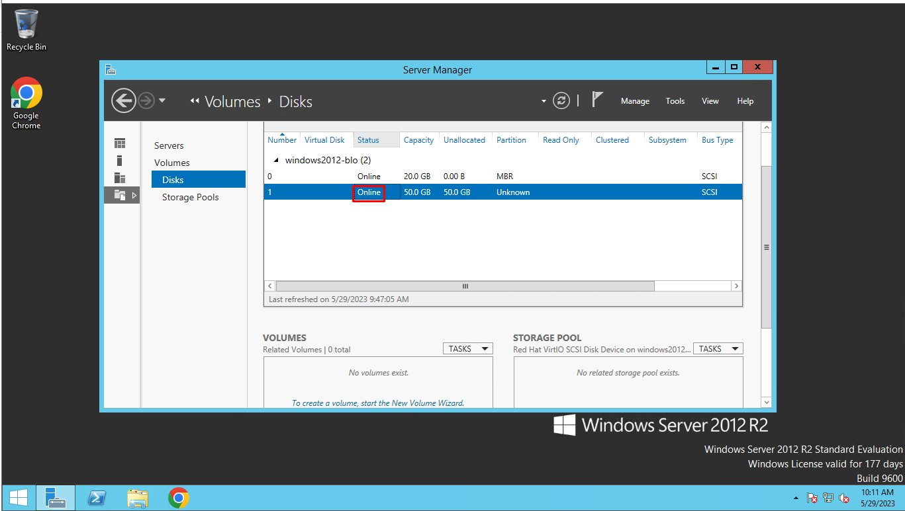Open the notifications flag
905x511 pixels.
[597, 100]
